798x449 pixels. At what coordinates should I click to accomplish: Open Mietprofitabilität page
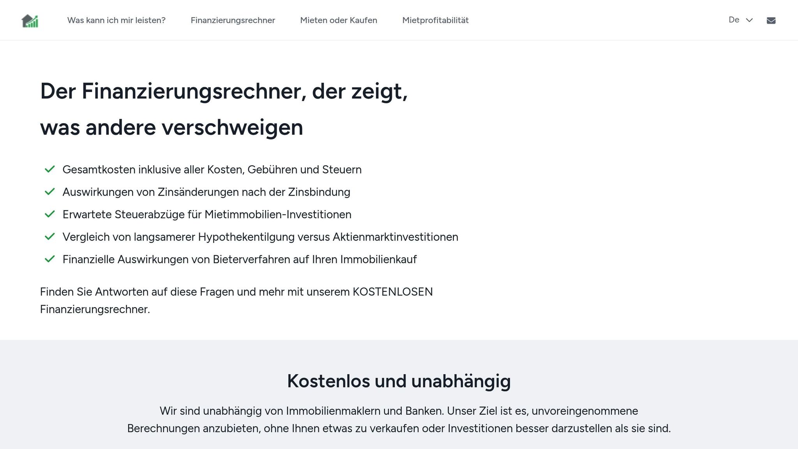click(435, 20)
